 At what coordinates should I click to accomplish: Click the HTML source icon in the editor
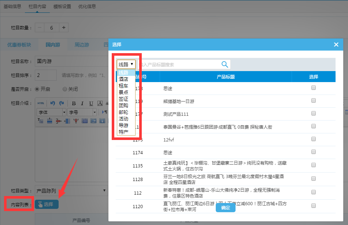coord(41,103)
